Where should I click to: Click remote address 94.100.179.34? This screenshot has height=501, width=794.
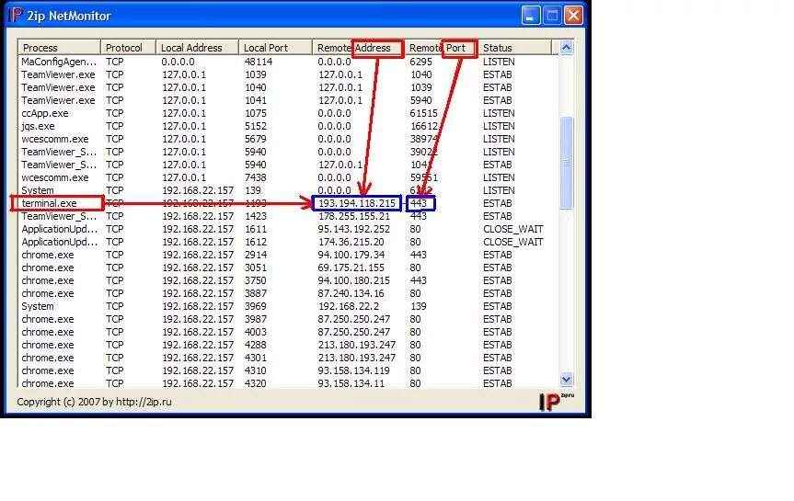tap(351, 255)
